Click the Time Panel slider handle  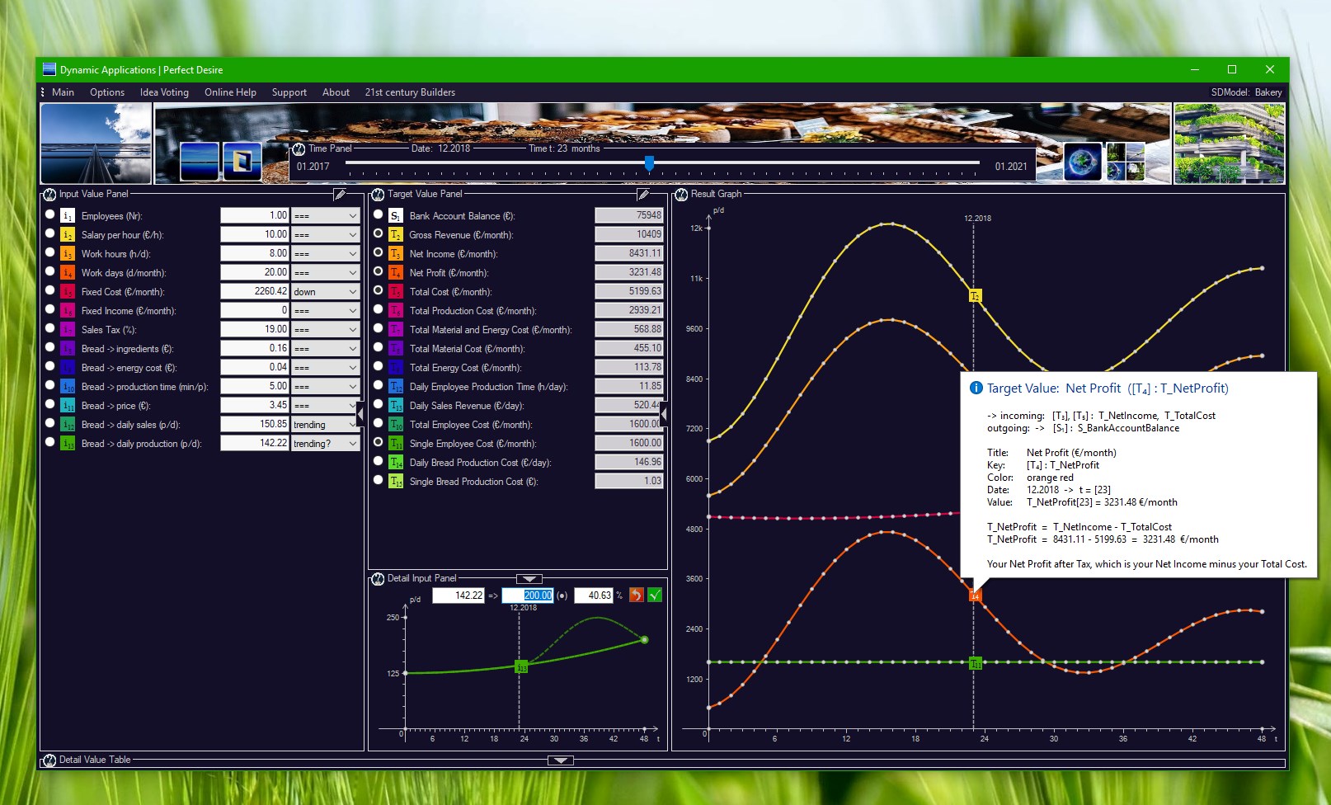(x=650, y=163)
